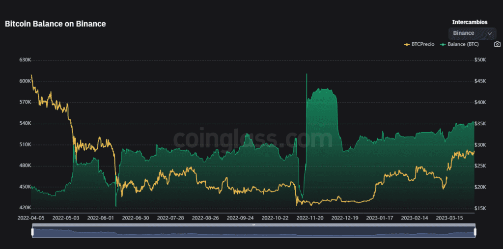
Task: Click the 510K left axis label
Action: (x=25, y=145)
